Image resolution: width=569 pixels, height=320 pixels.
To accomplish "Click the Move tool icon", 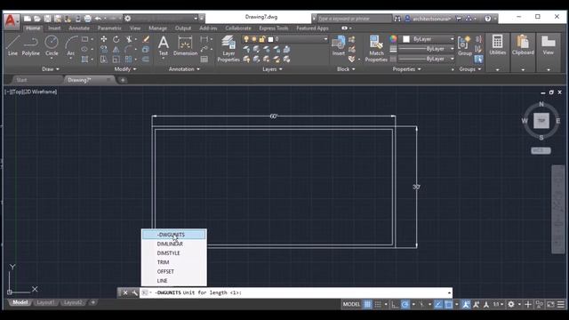I will point(104,39).
